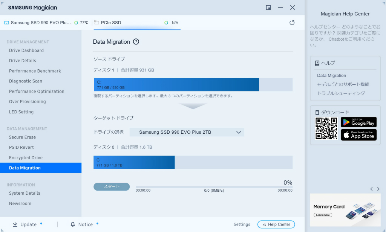Screen dimensions: 386x232
Task: Collapse the Help Center panel
Action: (276, 224)
